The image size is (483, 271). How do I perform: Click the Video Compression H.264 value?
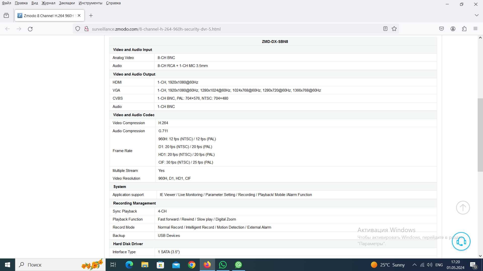[163, 123]
